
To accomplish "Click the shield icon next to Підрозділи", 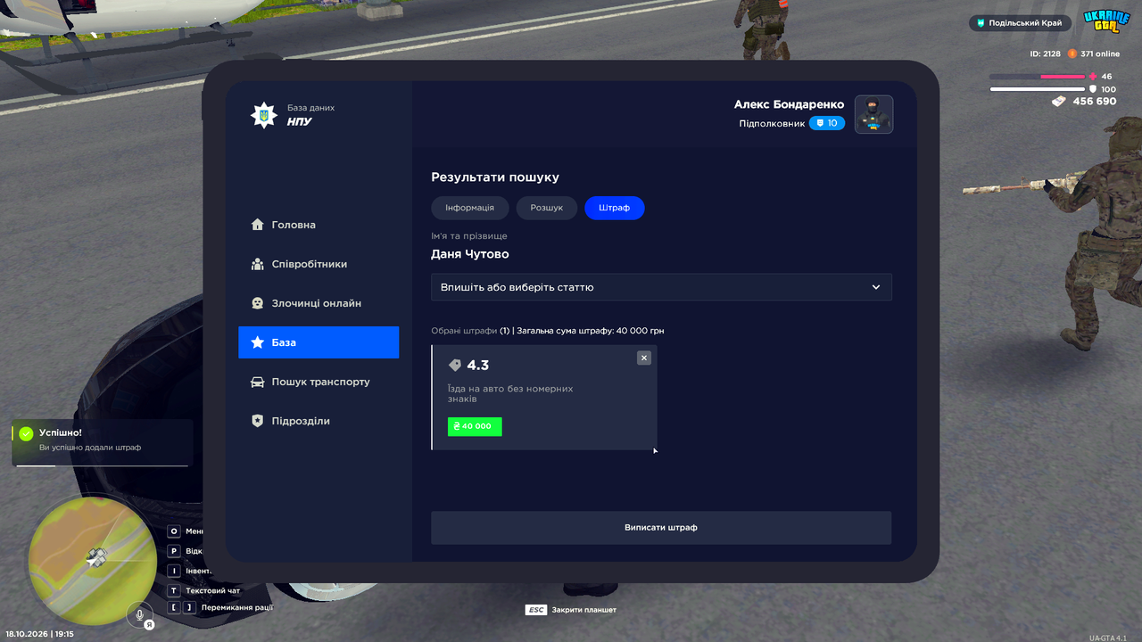I will click(257, 421).
